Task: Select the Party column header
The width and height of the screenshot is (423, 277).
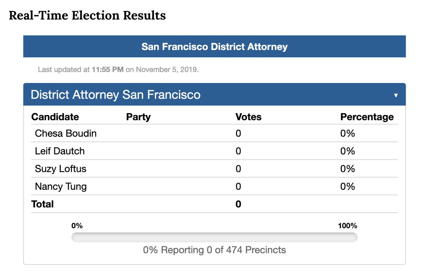Action: click(138, 117)
